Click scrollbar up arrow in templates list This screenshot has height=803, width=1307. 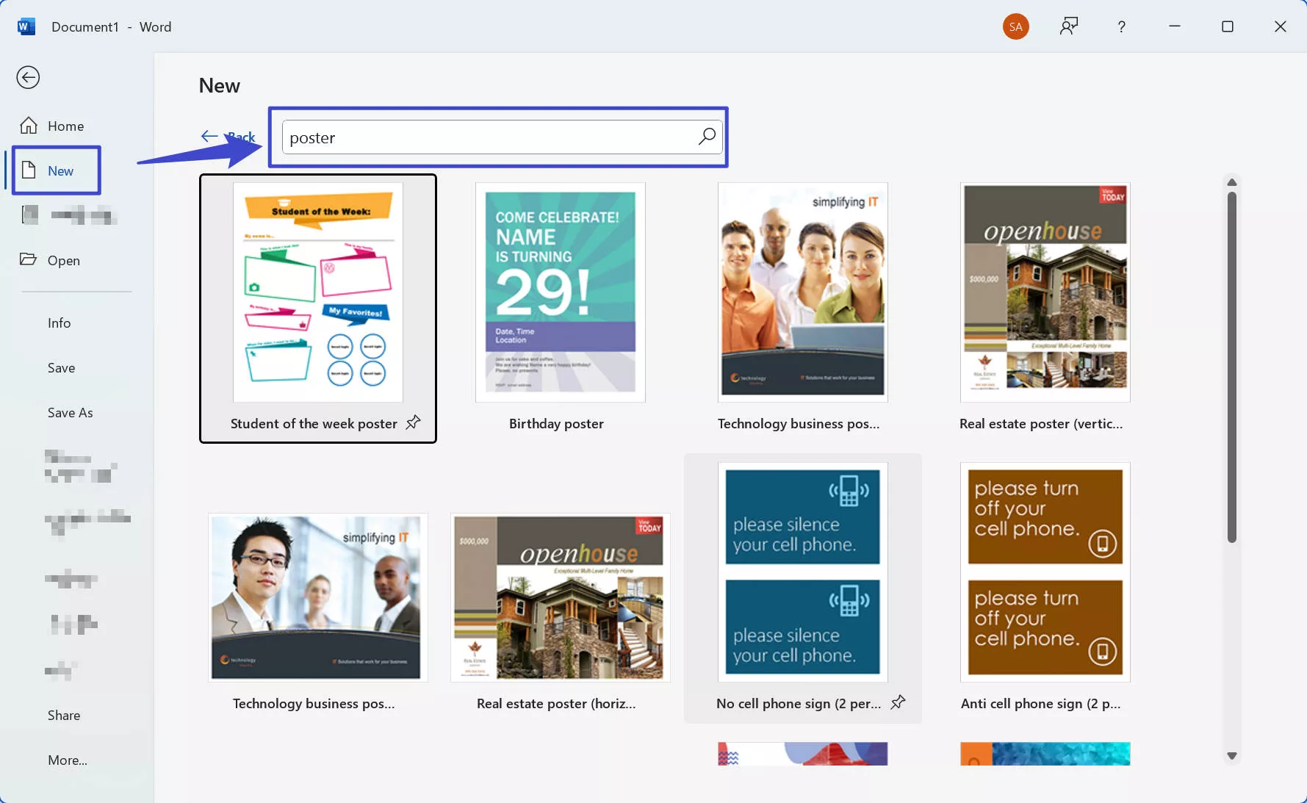tap(1232, 182)
